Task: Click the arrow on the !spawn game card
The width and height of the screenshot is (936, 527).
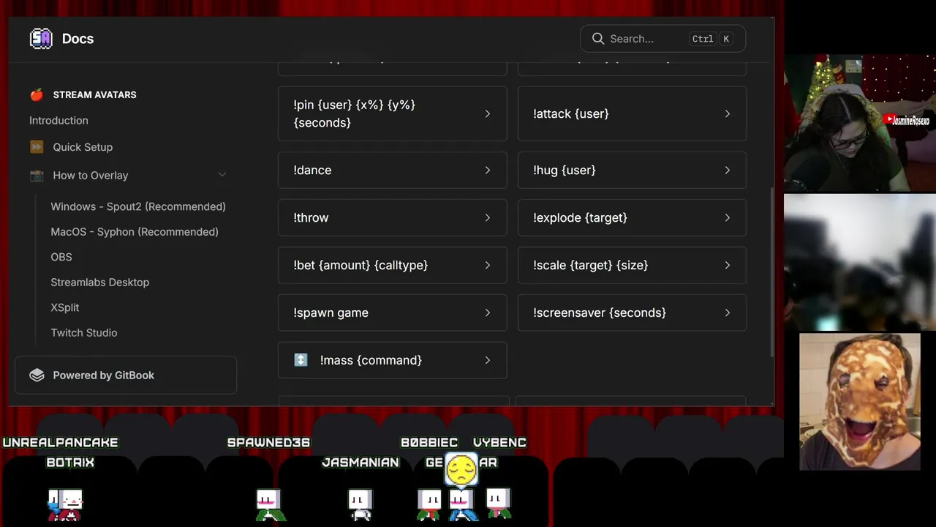Action: click(488, 313)
